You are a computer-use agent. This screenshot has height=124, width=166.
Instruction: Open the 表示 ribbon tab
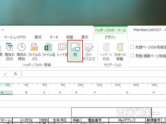tap(85, 37)
